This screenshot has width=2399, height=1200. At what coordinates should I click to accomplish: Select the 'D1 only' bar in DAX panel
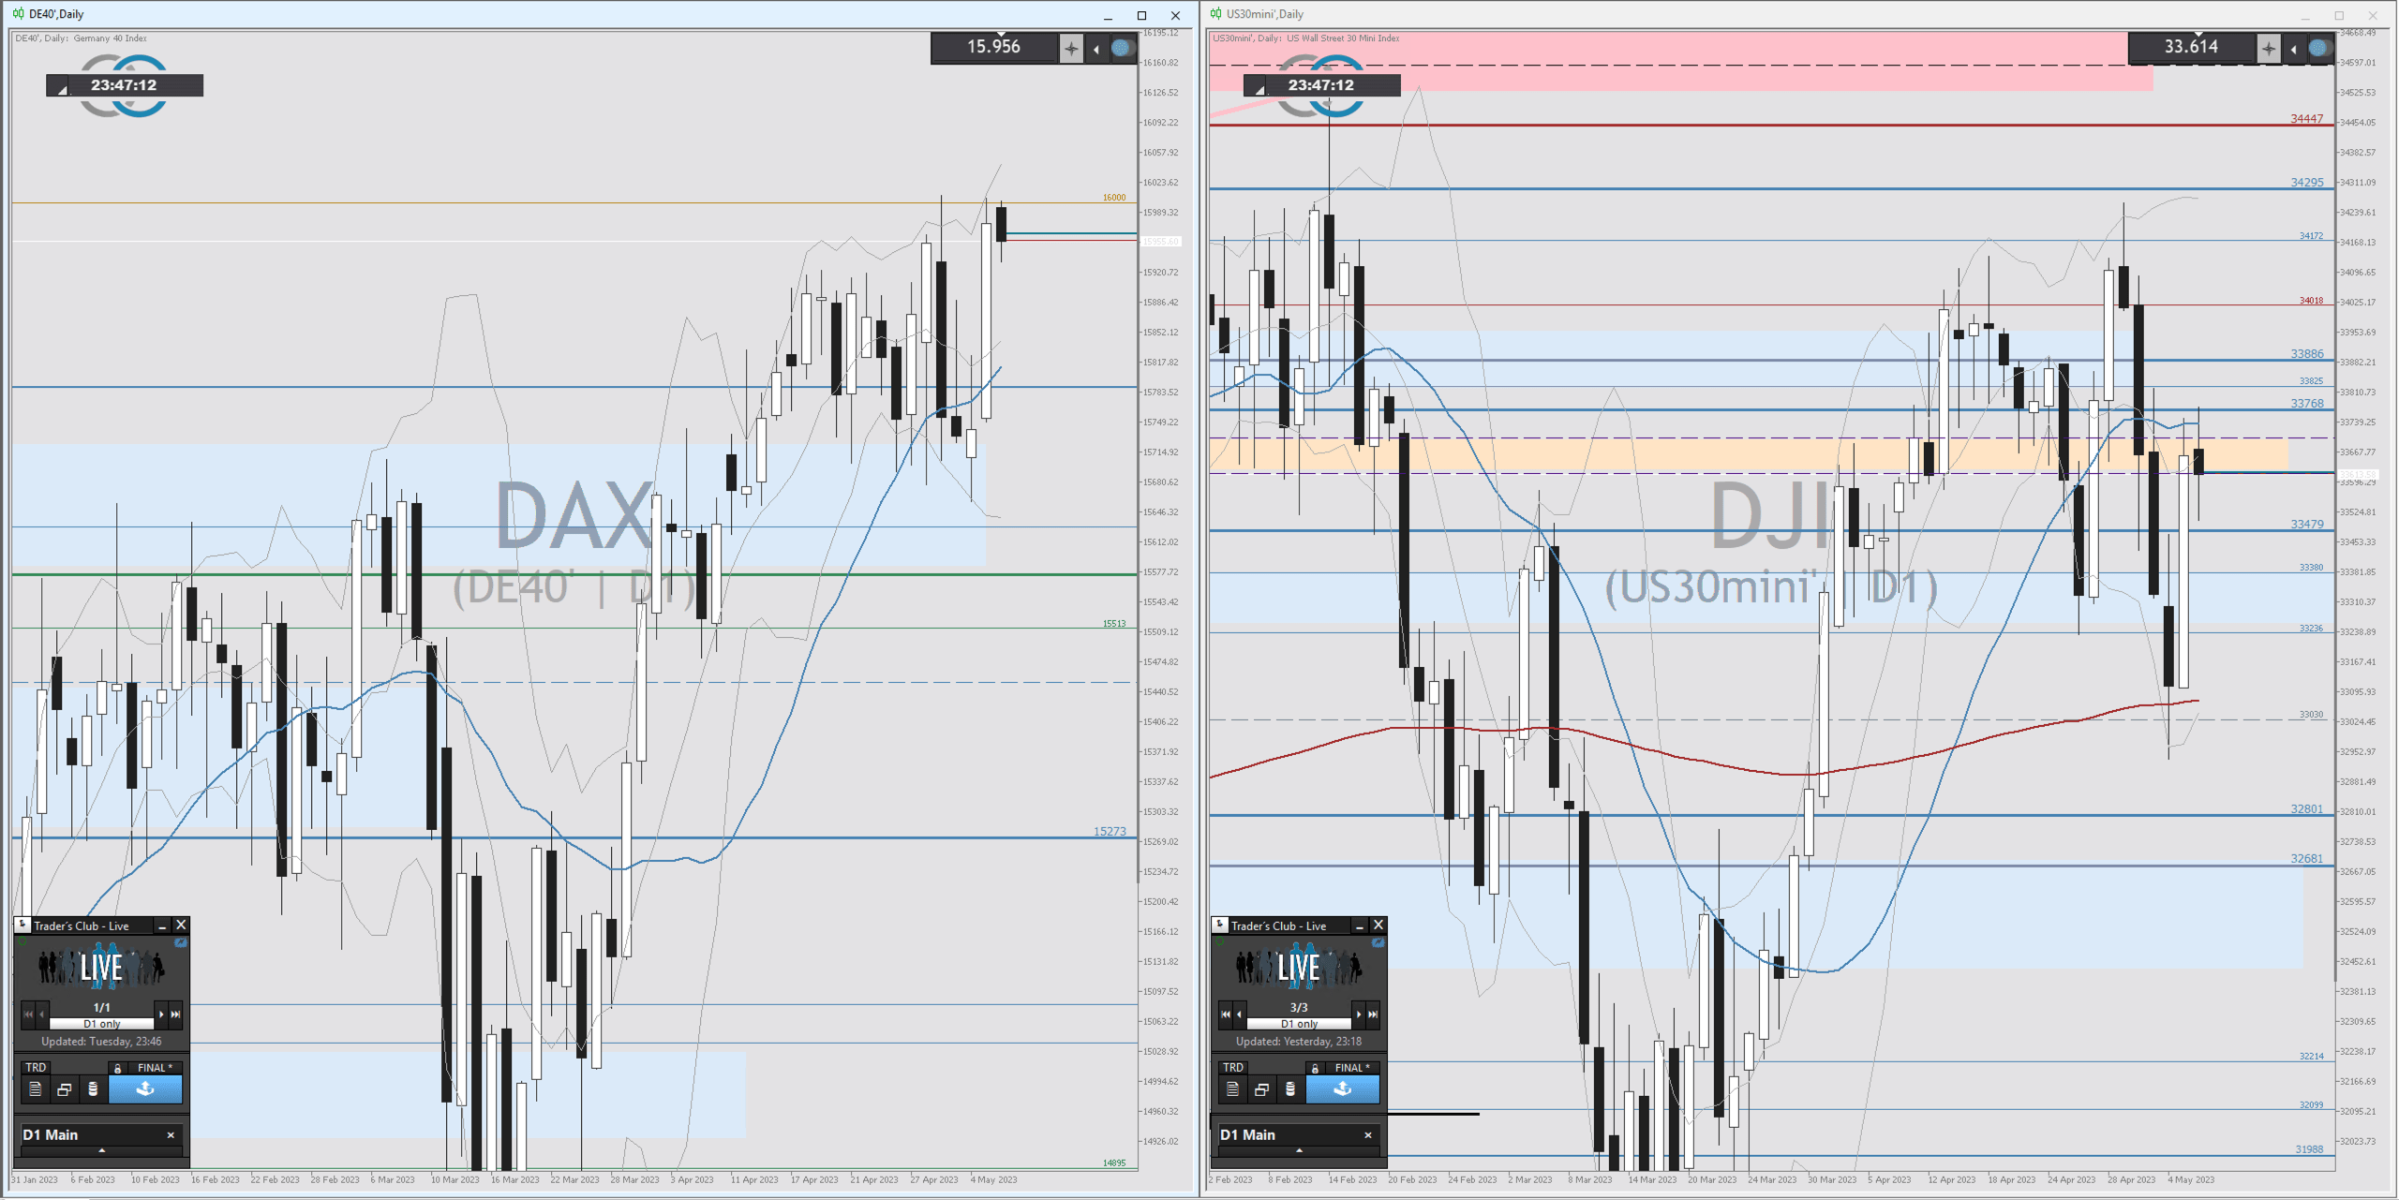tap(101, 1024)
